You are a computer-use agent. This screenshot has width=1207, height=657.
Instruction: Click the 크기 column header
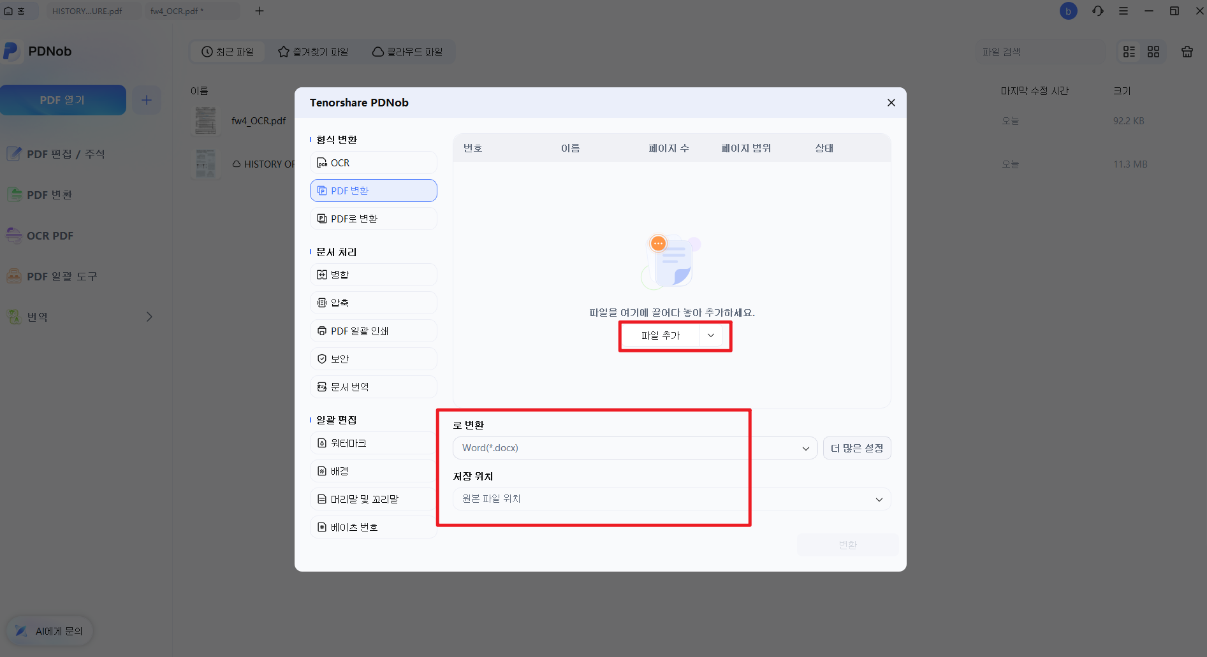(1122, 90)
